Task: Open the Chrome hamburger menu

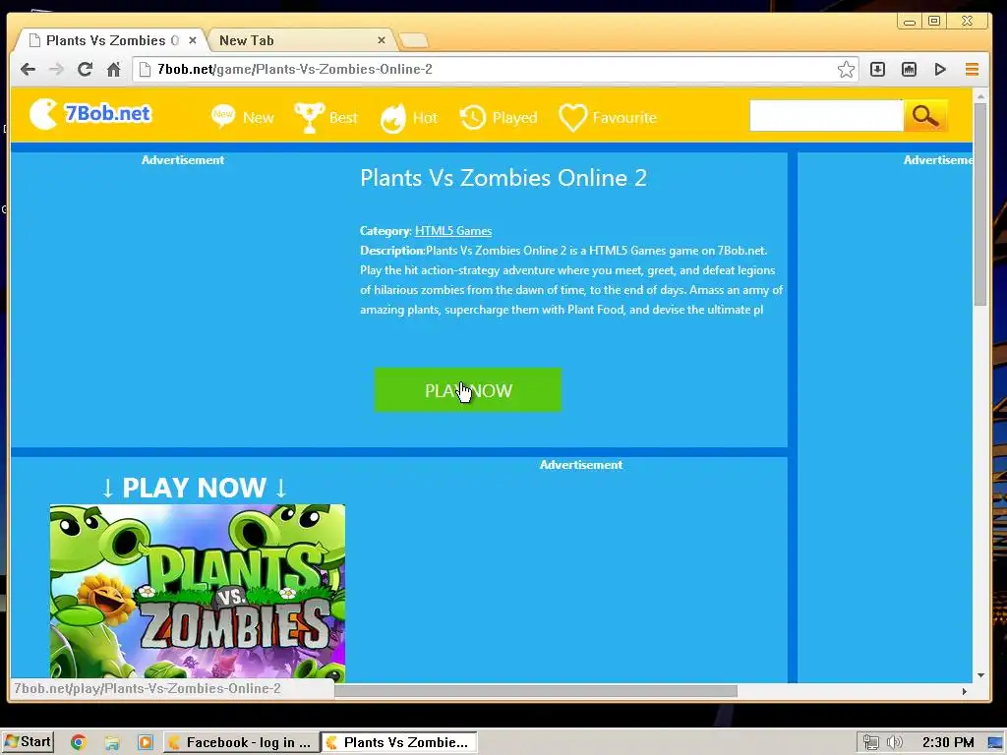Action: [x=972, y=70]
